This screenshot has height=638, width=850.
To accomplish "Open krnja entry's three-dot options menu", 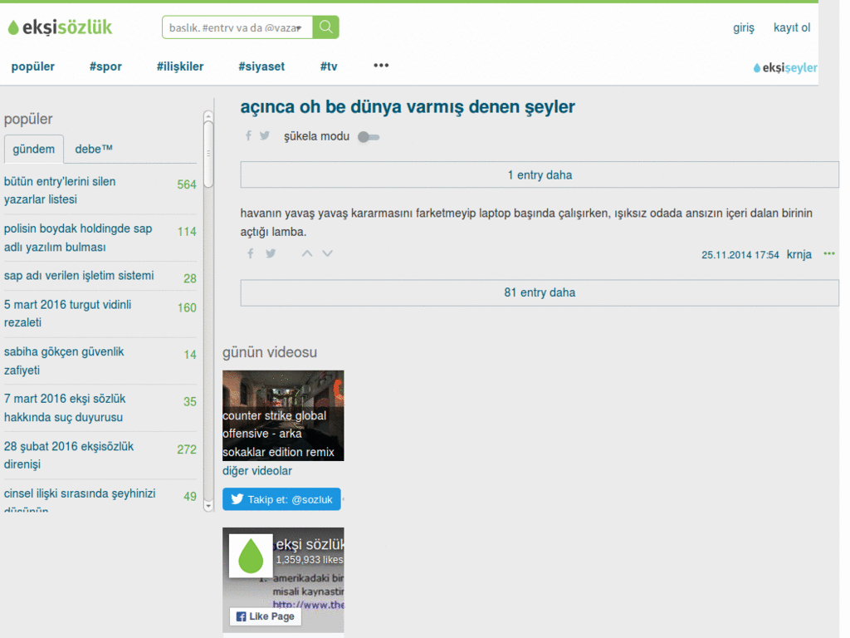I will (829, 253).
